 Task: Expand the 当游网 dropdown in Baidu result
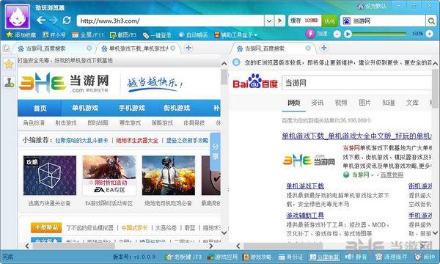point(373,175)
